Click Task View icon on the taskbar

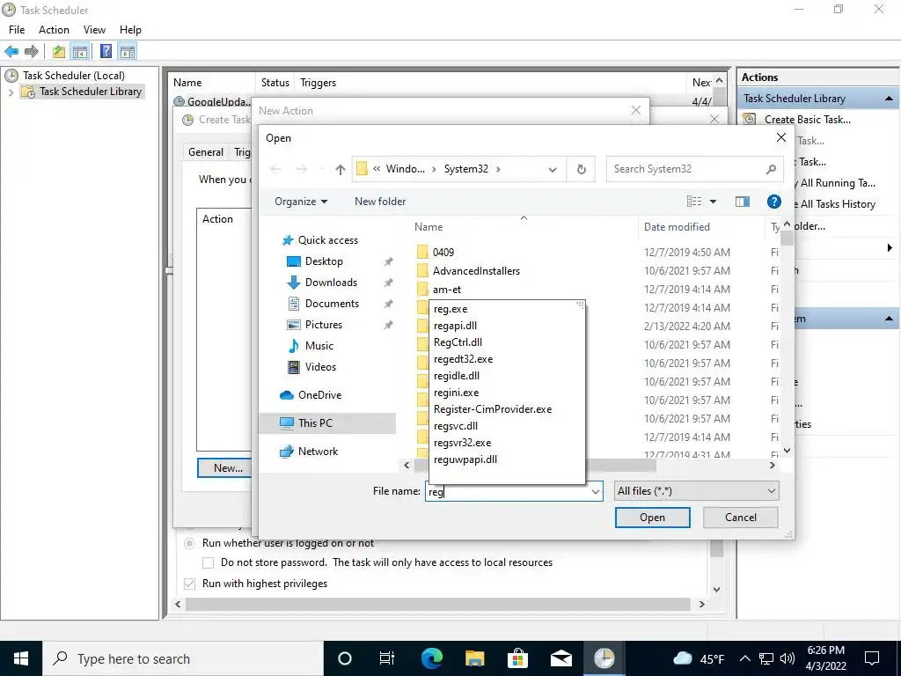point(387,658)
